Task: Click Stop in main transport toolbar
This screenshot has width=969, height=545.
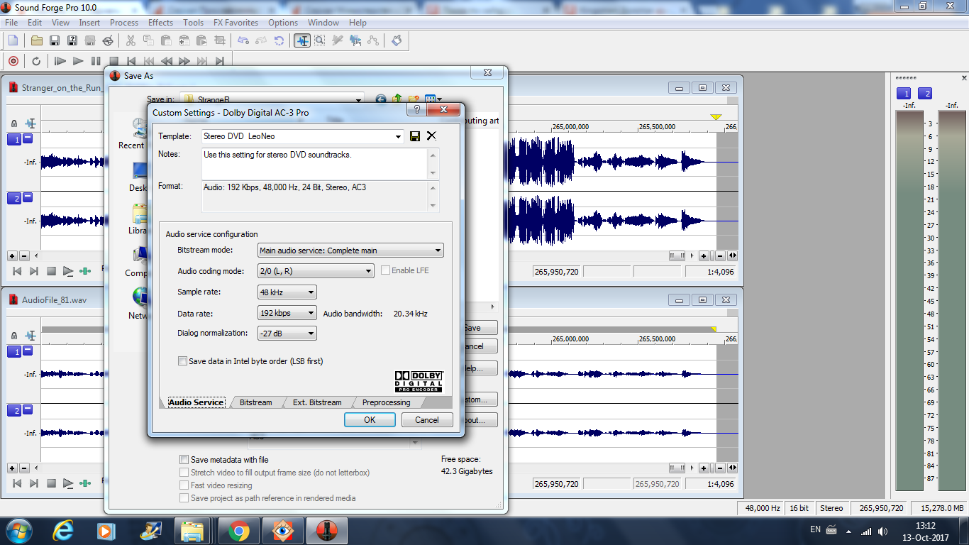Action: tap(113, 61)
